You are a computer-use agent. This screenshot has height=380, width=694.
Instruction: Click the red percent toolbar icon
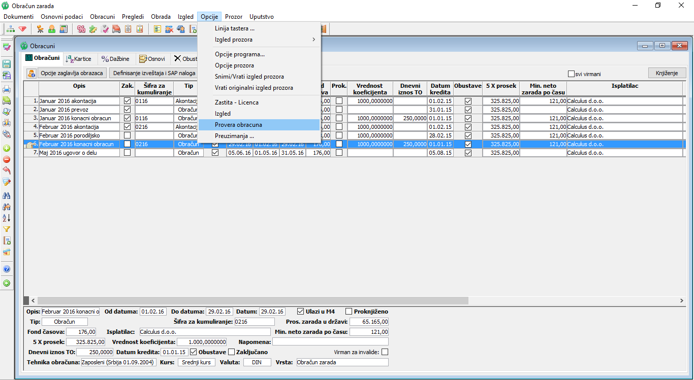click(x=81, y=29)
